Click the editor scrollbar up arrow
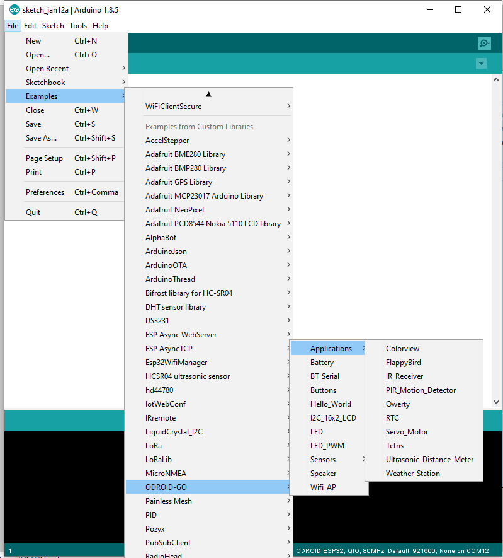 pyautogui.click(x=496, y=79)
